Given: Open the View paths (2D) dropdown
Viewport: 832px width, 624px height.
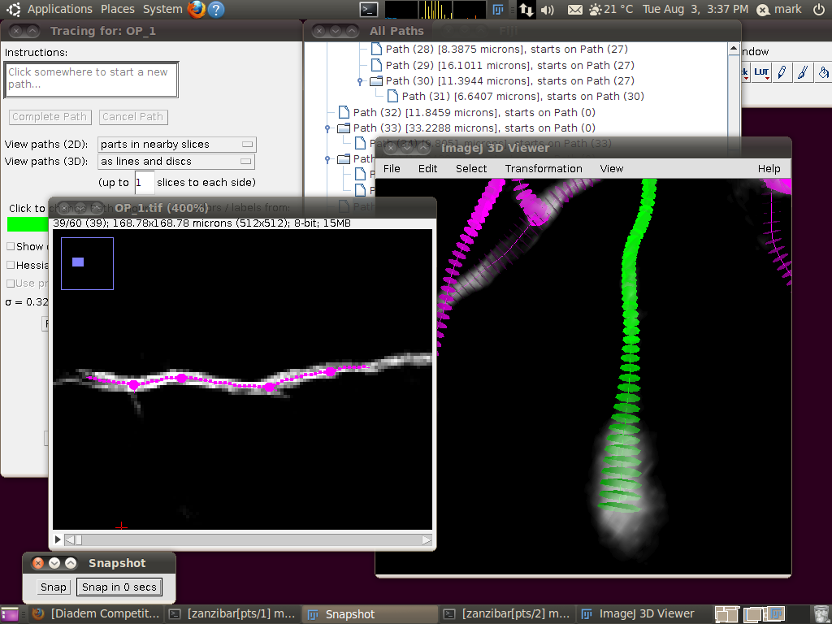Looking at the screenshot, I should coord(176,145).
